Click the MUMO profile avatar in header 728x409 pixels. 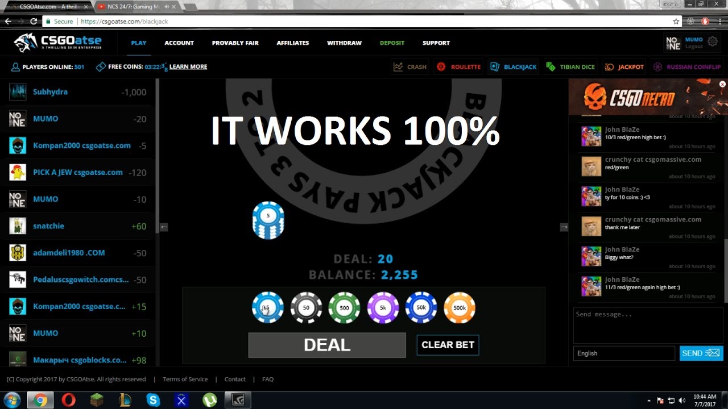(673, 43)
